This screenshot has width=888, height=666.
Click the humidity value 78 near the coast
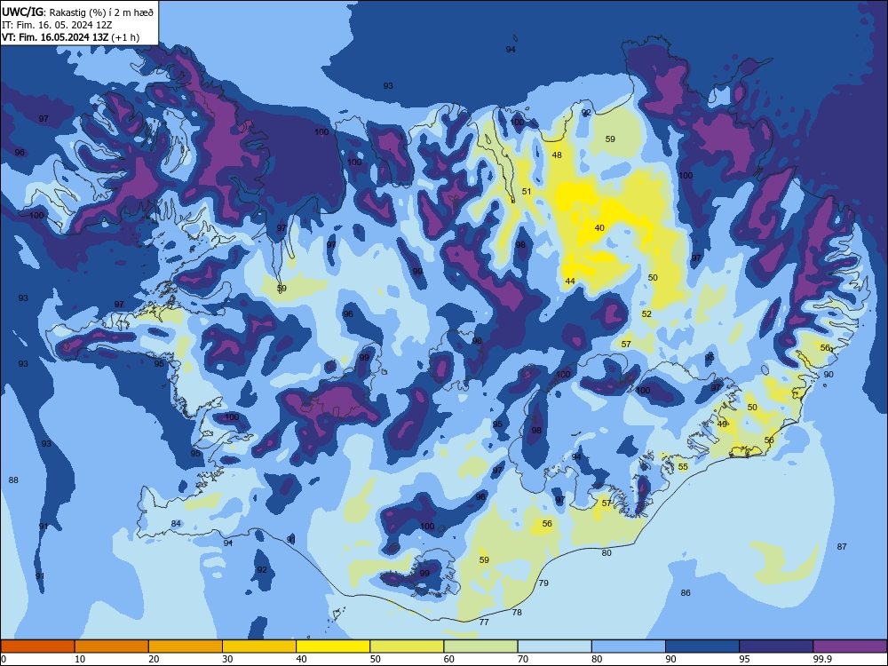click(517, 612)
